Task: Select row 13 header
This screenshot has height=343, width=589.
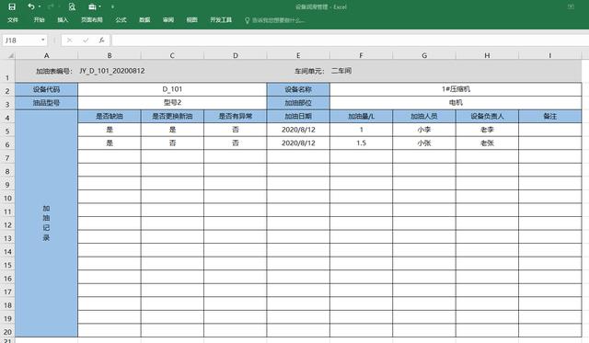Action: tap(7, 237)
